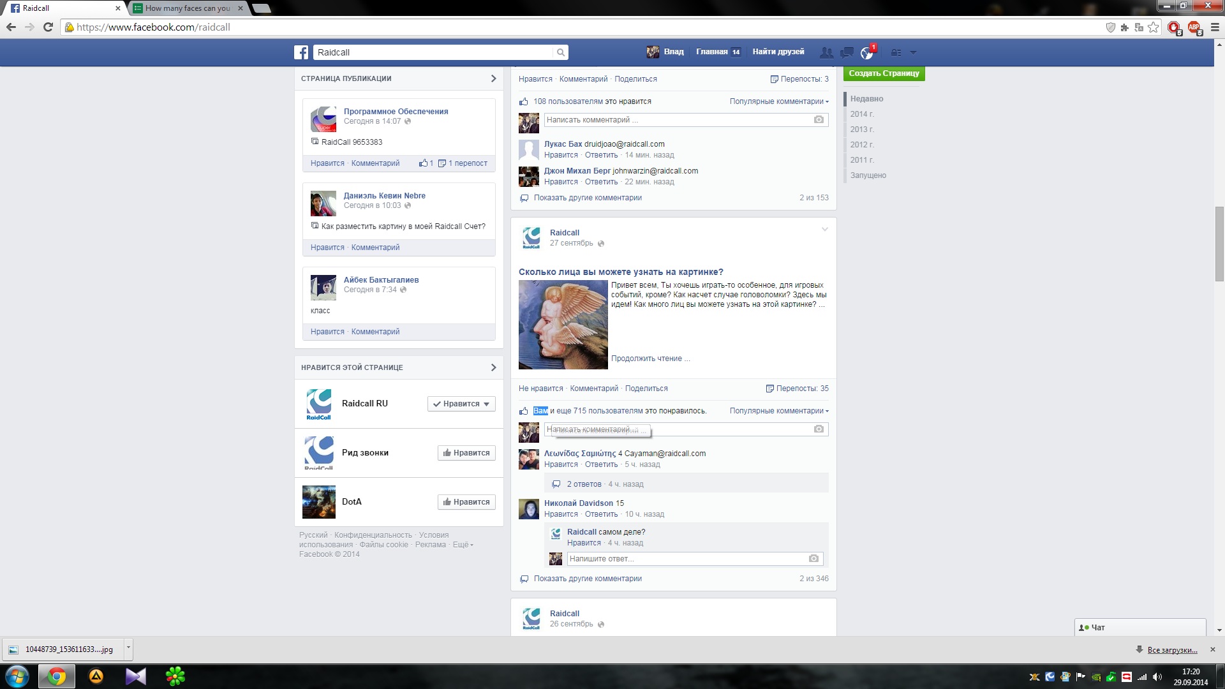Click the search magnifier in Facebook search box
The height and width of the screenshot is (689, 1225).
tap(560, 52)
